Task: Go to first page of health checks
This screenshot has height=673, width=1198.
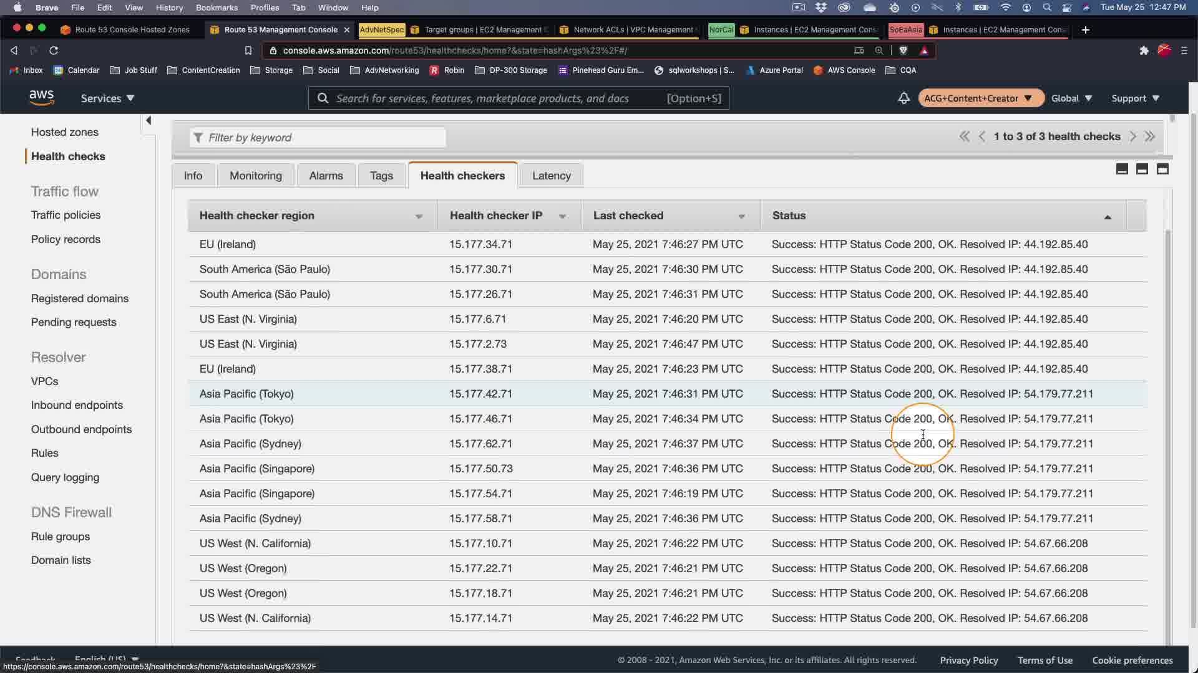Action: click(x=964, y=136)
